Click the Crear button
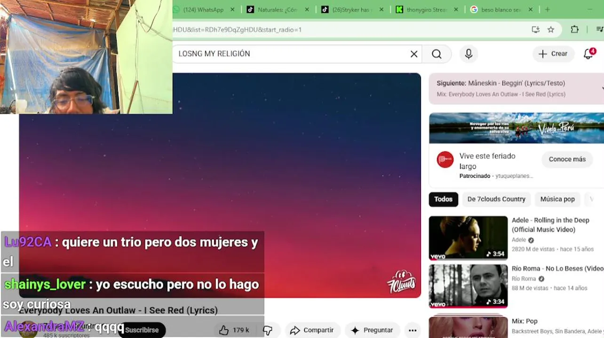Screen dimensions: 604x338 click(x=553, y=54)
